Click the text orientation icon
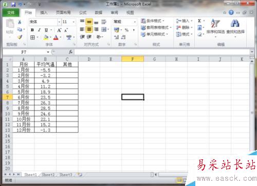The width and height of the screenshot is (257, 186). point(99,36)
